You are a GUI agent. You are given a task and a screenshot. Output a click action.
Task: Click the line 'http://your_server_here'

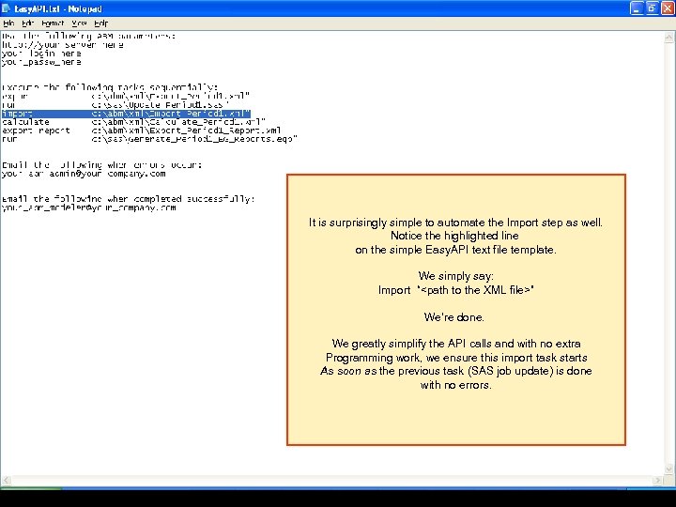(x=63, y=45)
